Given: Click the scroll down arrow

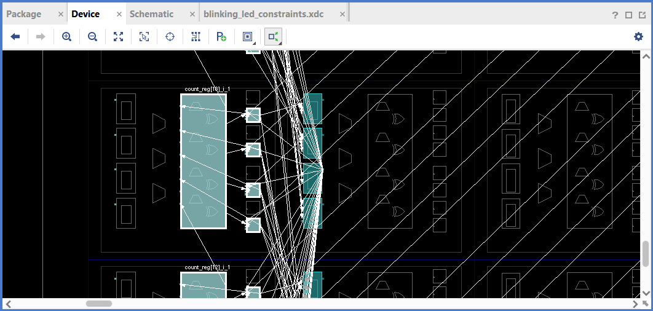Looking at the screenshot, I should click(x=646, y=293).
